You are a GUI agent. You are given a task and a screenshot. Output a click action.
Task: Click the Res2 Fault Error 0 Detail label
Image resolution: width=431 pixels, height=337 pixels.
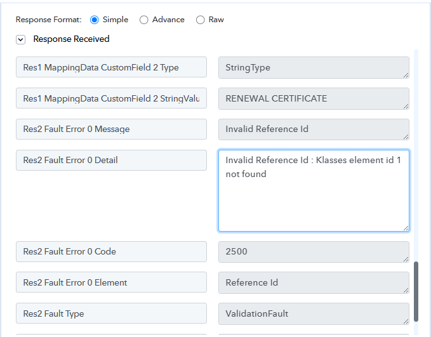point(111,160)
